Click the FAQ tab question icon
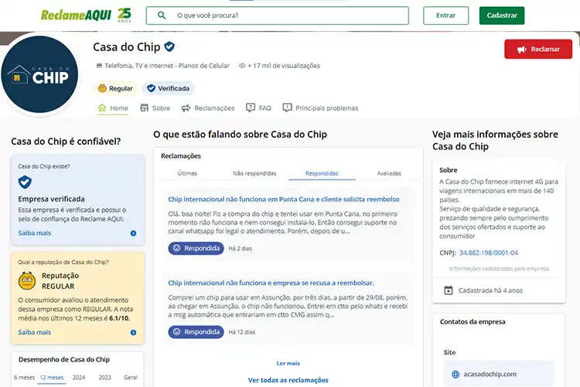This screenshot has height=387, width=580. pyautogui.click(x=251, y=108)
